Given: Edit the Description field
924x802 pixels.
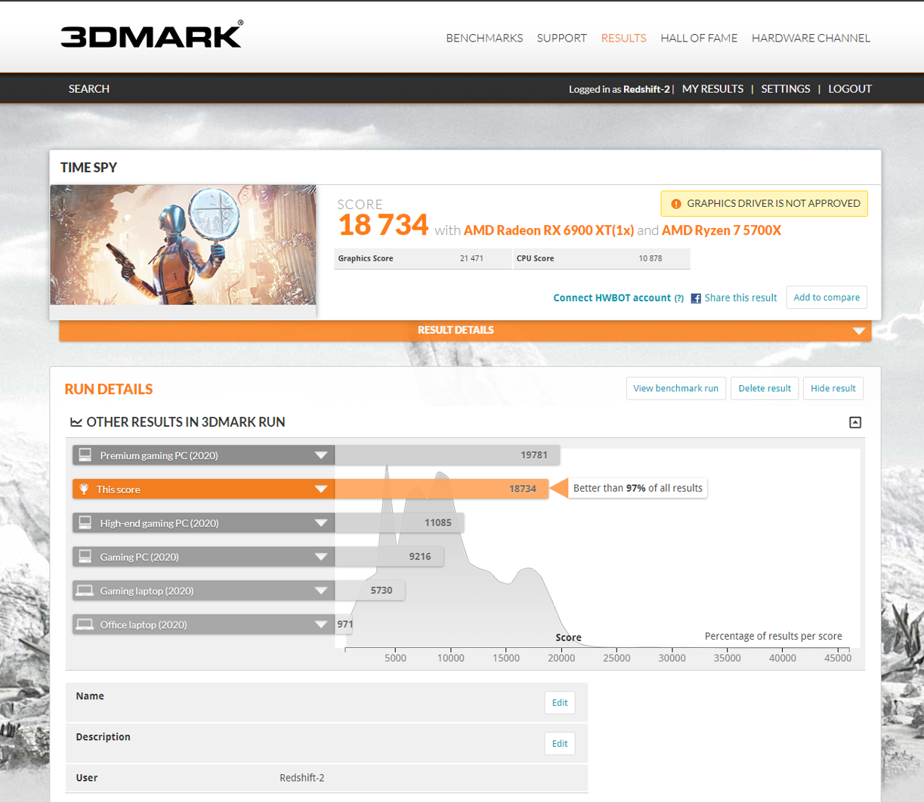Looking at the screenshot, I should [x=560, y=743].
